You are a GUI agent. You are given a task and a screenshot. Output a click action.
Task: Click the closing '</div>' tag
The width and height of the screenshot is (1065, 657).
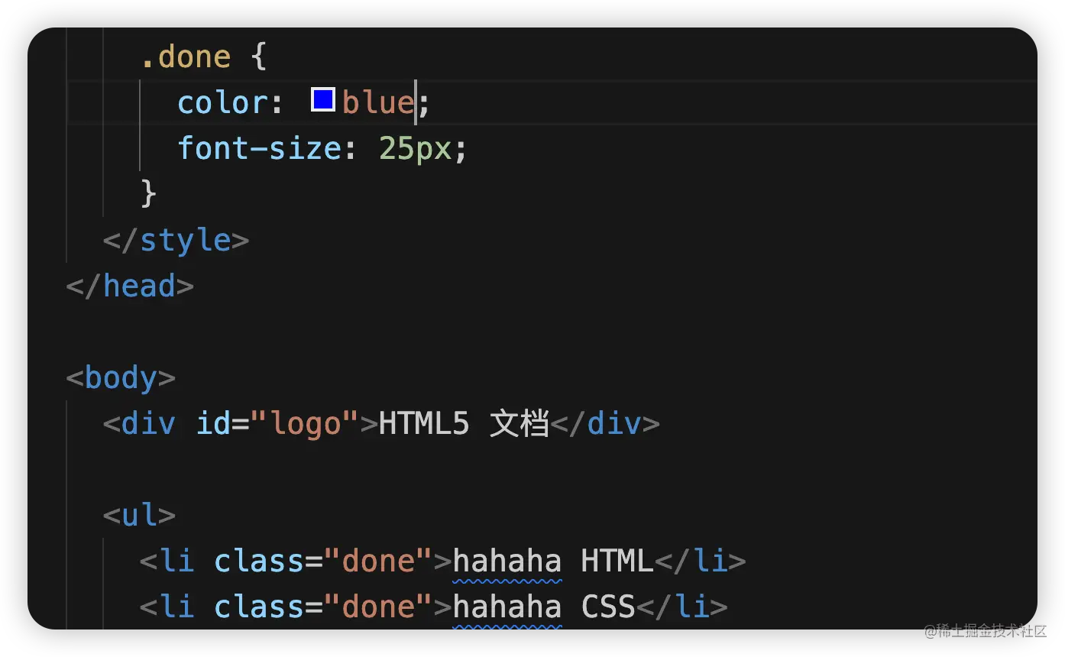tap(604, 424)
